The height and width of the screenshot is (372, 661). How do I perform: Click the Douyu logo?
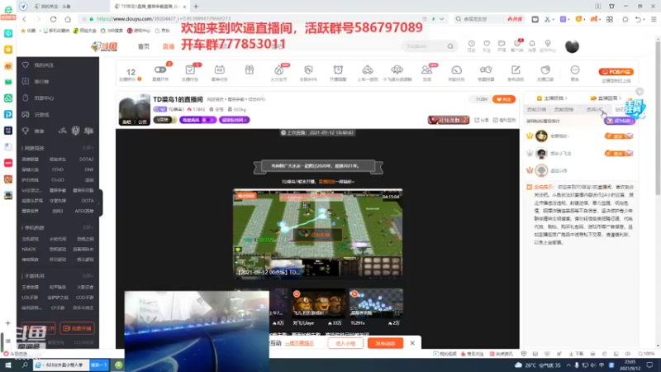pyautogui.click(x=104, y=46)
